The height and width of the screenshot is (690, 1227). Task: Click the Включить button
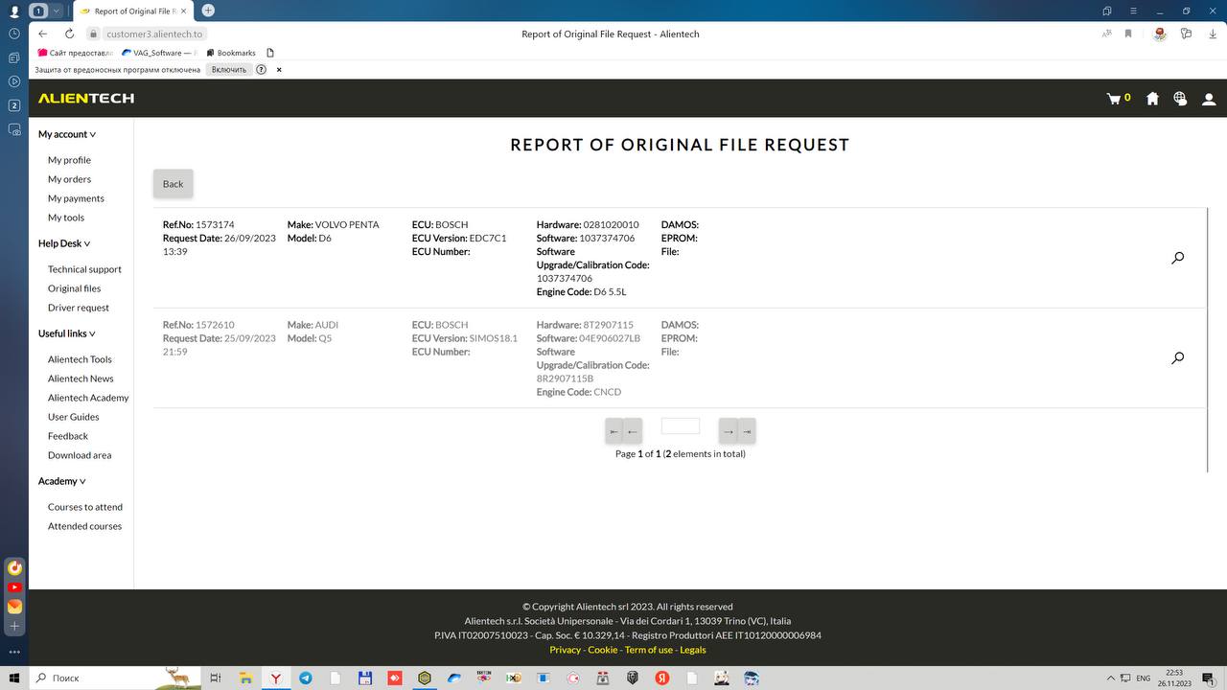pos(229,70)
